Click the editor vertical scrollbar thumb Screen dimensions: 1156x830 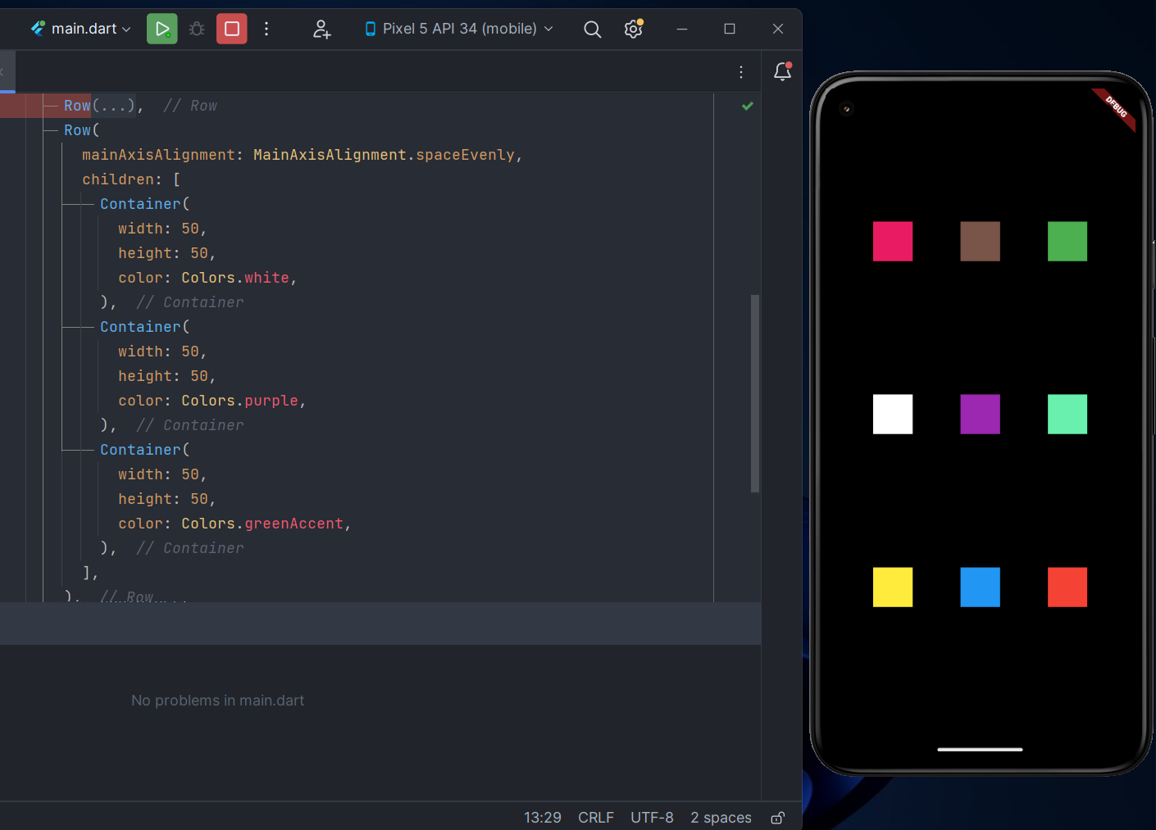click(x=755, y=393)
